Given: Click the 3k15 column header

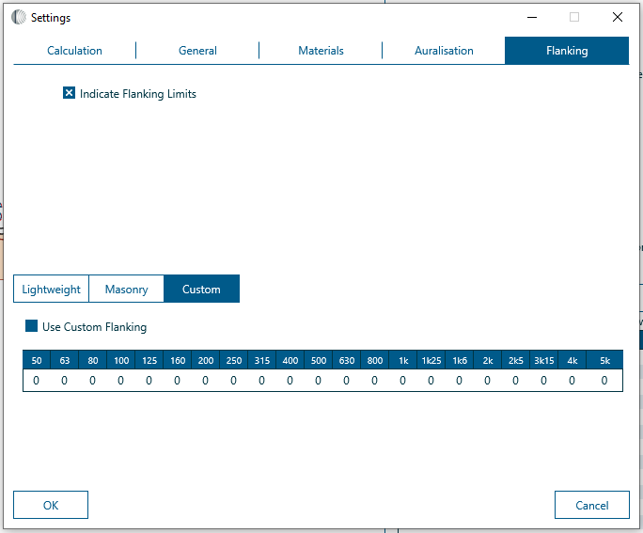Looking at the screenshot, I should point(543,360).
